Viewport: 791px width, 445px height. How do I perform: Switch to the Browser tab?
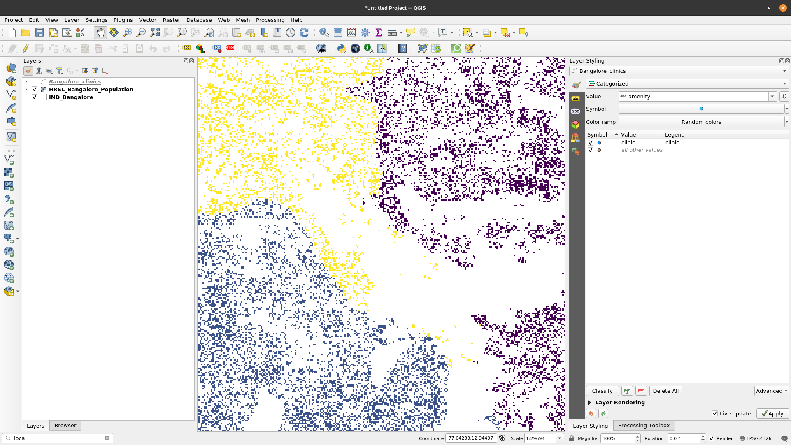tap(65, 426)
